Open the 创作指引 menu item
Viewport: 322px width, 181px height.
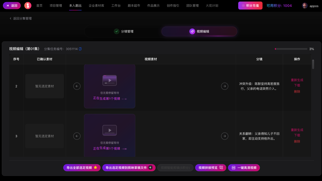pos(173,6)
